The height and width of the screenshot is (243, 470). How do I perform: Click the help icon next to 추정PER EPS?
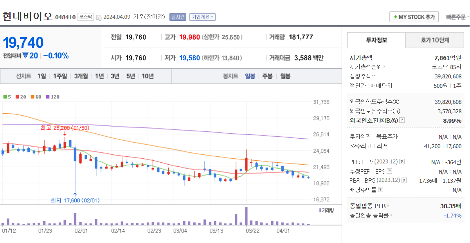click(389, 171)
